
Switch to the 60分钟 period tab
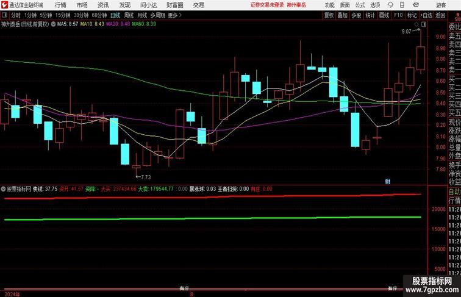click(x=99, y=15)
